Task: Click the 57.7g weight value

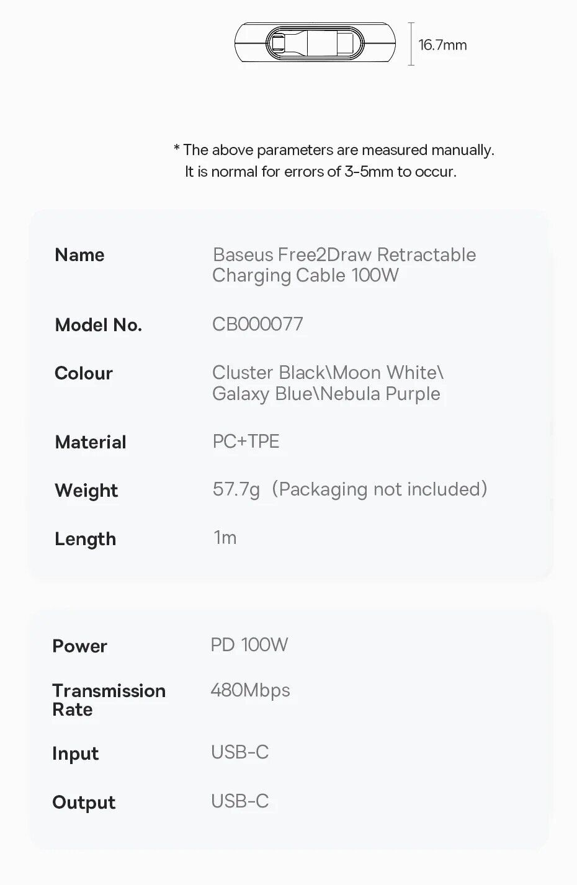Action: [x=236, y=489]
